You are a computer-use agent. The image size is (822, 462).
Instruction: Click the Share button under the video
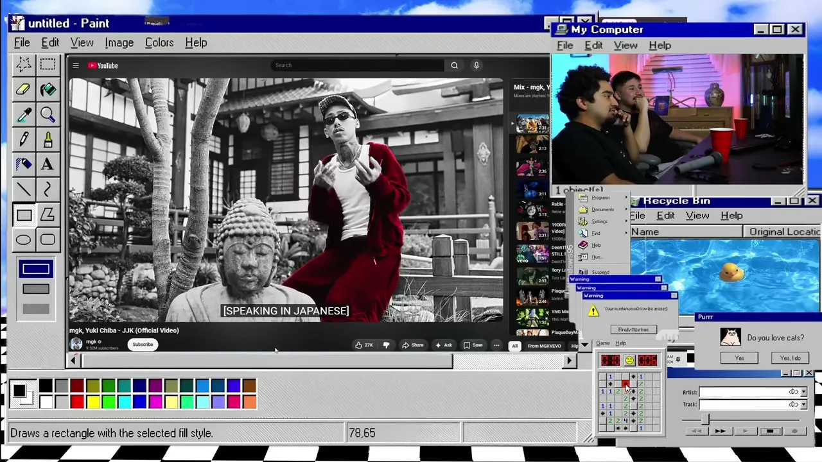(413, 345)
